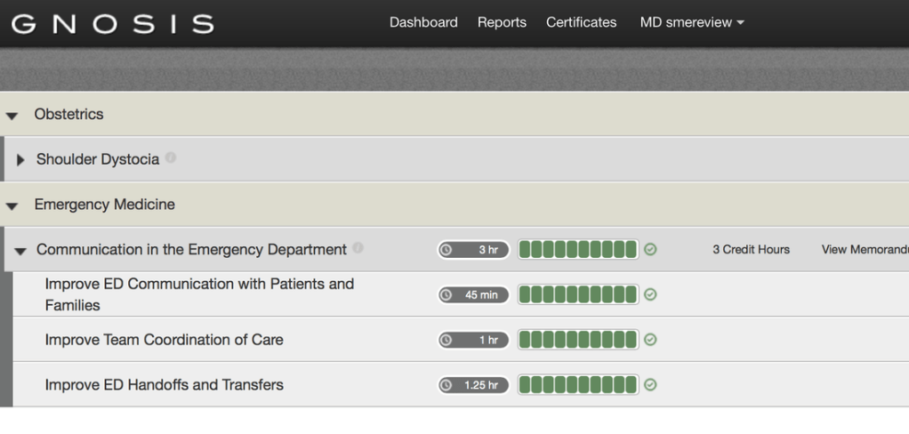
Task: Click info icon beside Shoulder Dystocia
Action: click(171, 158)
